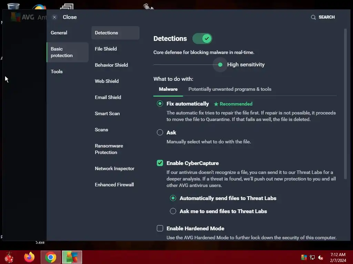The image size is (353, 264).
Task: Click the sensitivity slider handle
Action: (x=220, y=65)
